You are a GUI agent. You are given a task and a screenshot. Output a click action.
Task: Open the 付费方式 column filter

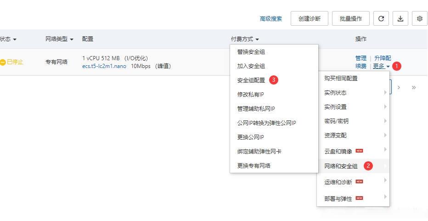245,40
